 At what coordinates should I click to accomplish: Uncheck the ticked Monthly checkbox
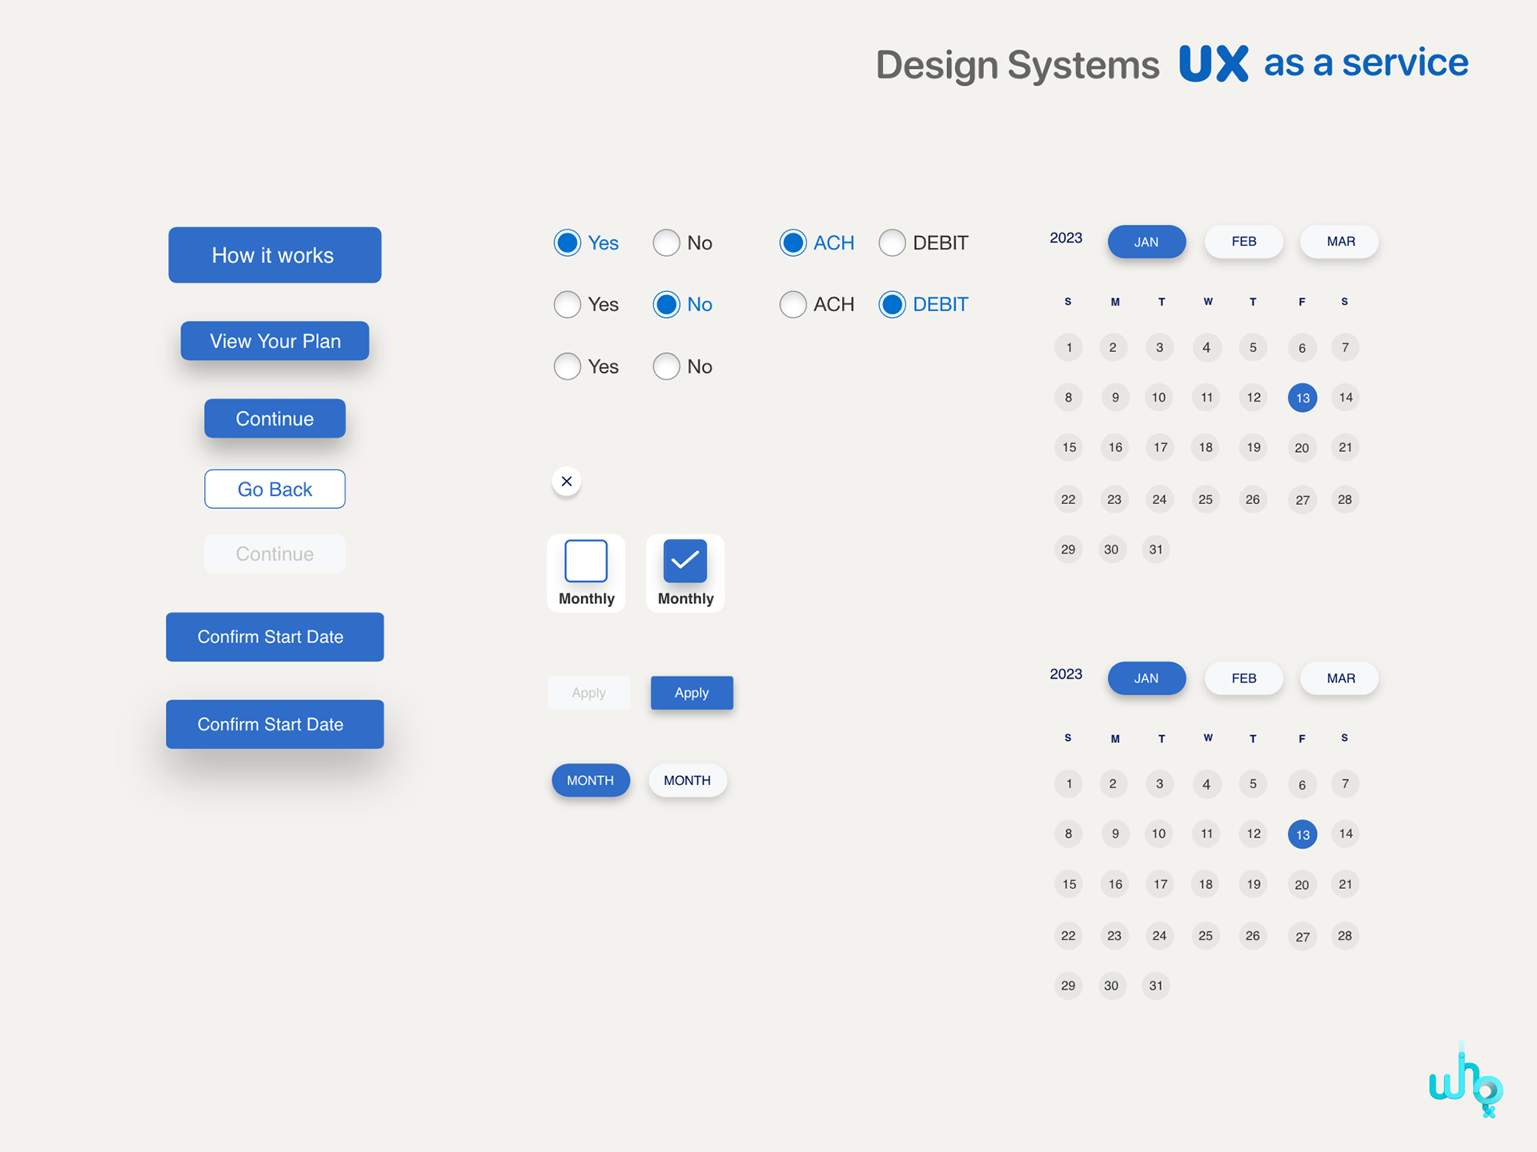(x=685, y=561)
